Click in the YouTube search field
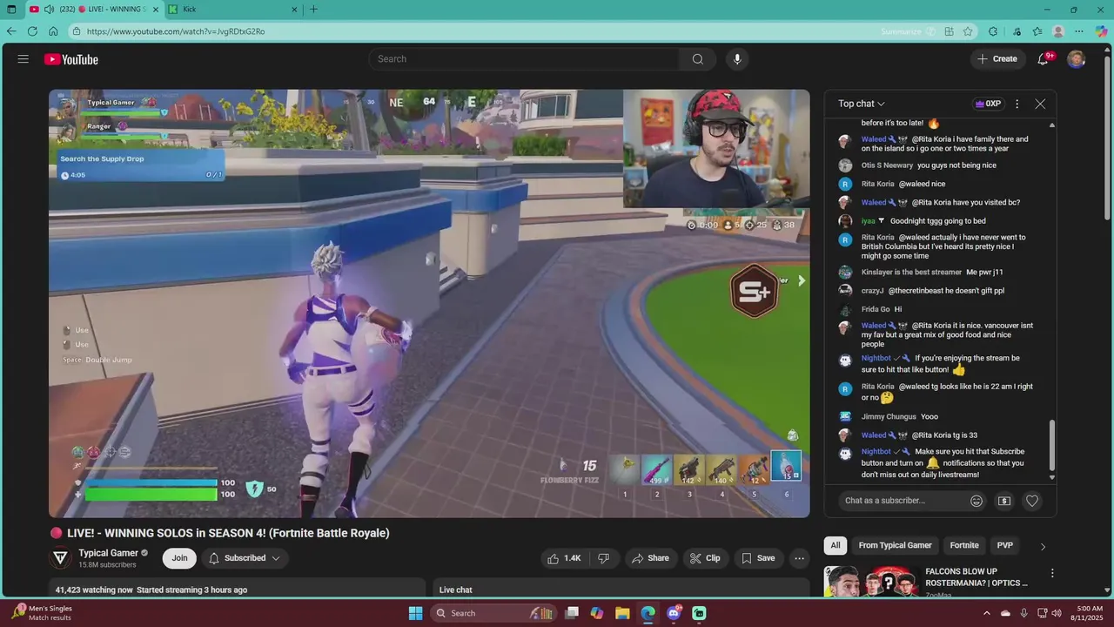The width and height of the screenshot is (1114, 627). pyautogui.click(x=524, y=59)
